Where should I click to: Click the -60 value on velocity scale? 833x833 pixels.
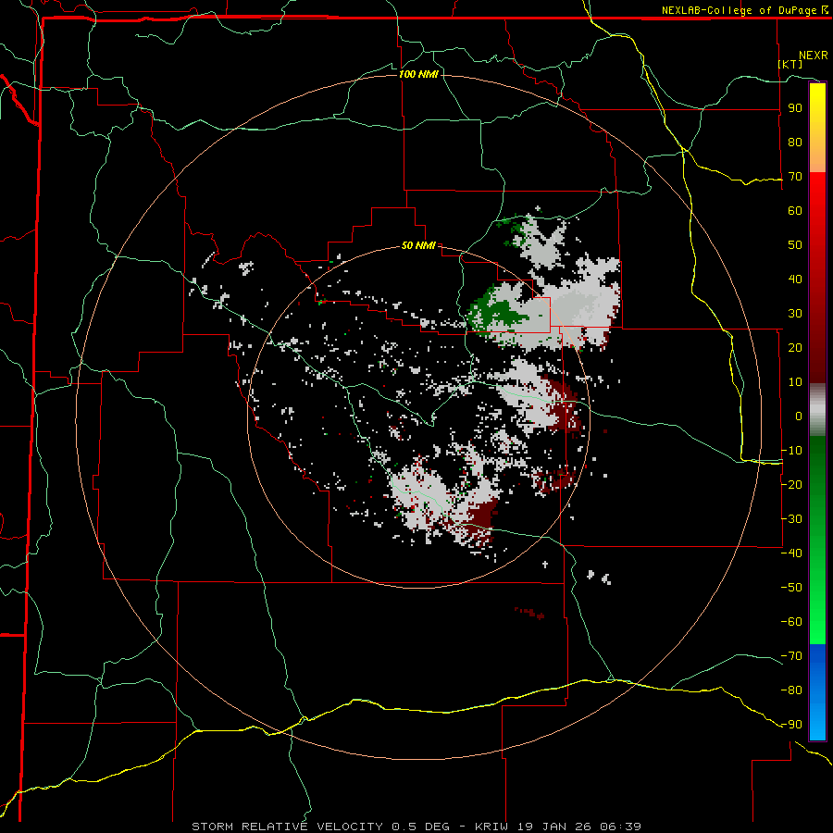click(x=791, y=622)
